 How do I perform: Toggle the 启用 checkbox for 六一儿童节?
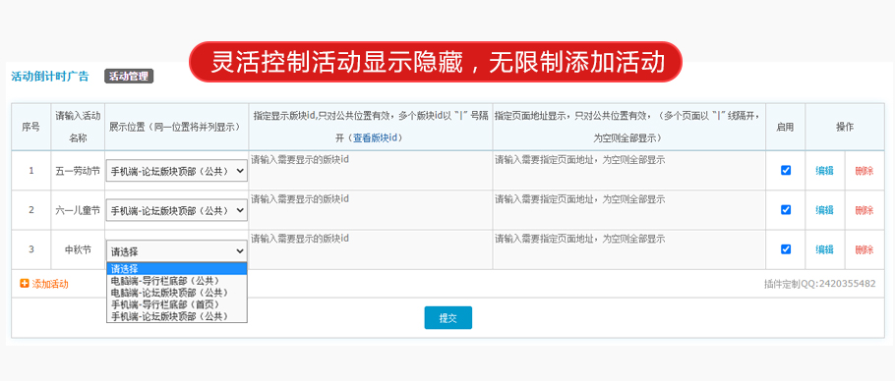[x=786, y=209]
